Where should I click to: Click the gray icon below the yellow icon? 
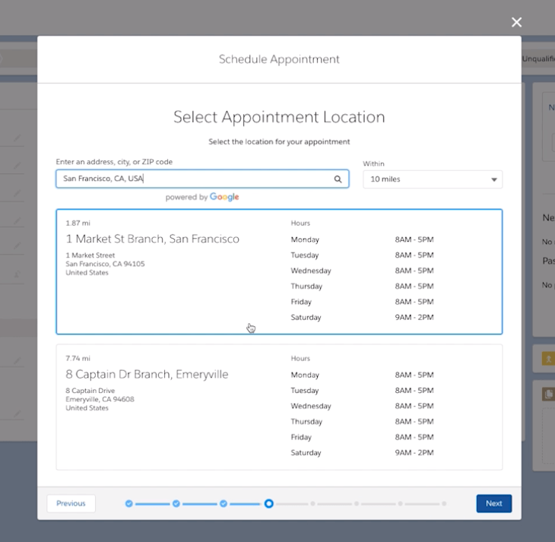point(547,394)
